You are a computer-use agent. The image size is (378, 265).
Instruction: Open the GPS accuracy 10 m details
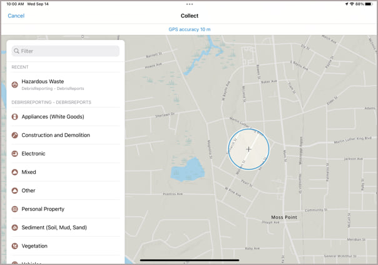pos(190,29)
